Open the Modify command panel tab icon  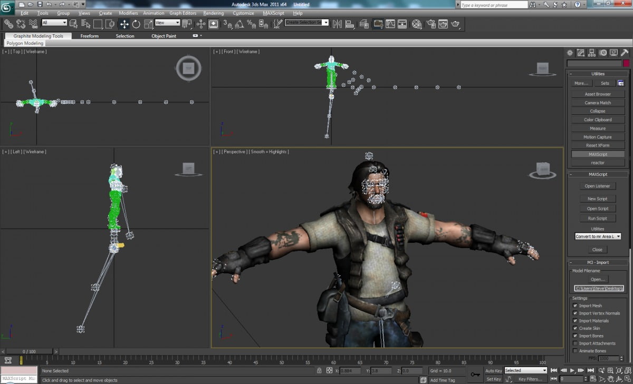point(581,53)
